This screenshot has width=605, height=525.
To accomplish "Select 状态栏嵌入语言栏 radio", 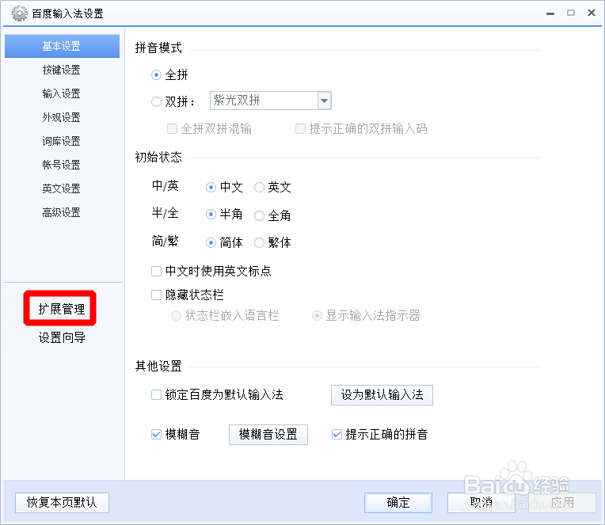I will tap(176, 315).
